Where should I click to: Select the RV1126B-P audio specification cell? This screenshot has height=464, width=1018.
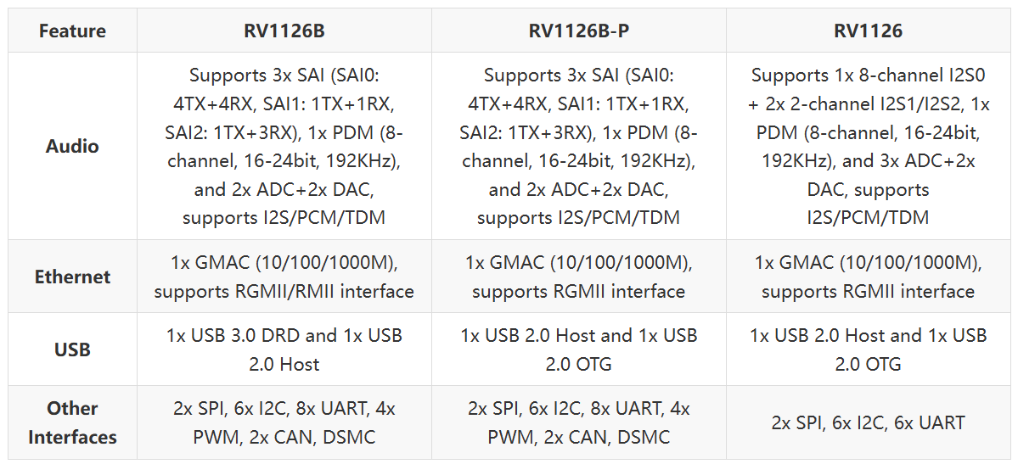pyautogui.click(x=578, y=146)
